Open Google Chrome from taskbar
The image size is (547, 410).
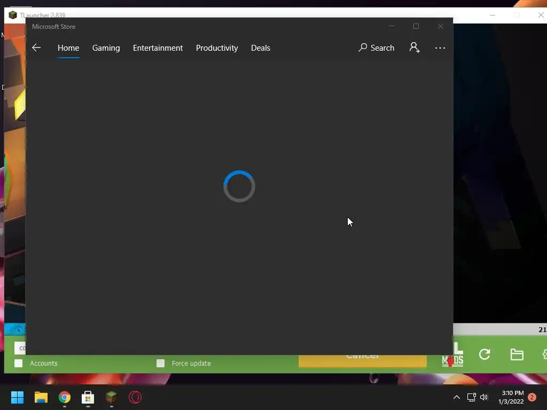click(65, 397)
